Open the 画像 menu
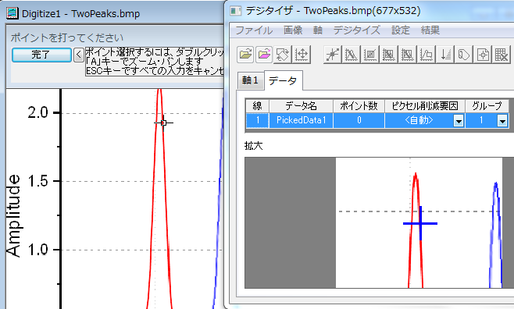The height and width of the screenshot is (309, 514). [x=293, y=30]
